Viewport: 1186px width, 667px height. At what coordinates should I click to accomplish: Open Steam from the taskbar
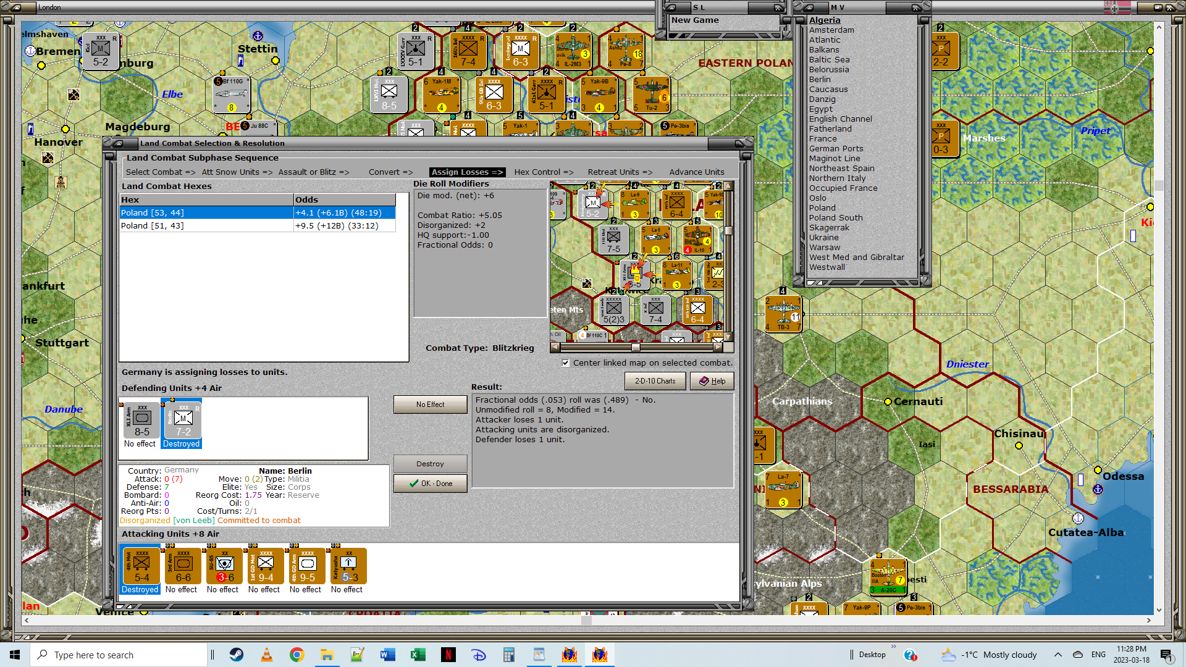coord(237,655)
